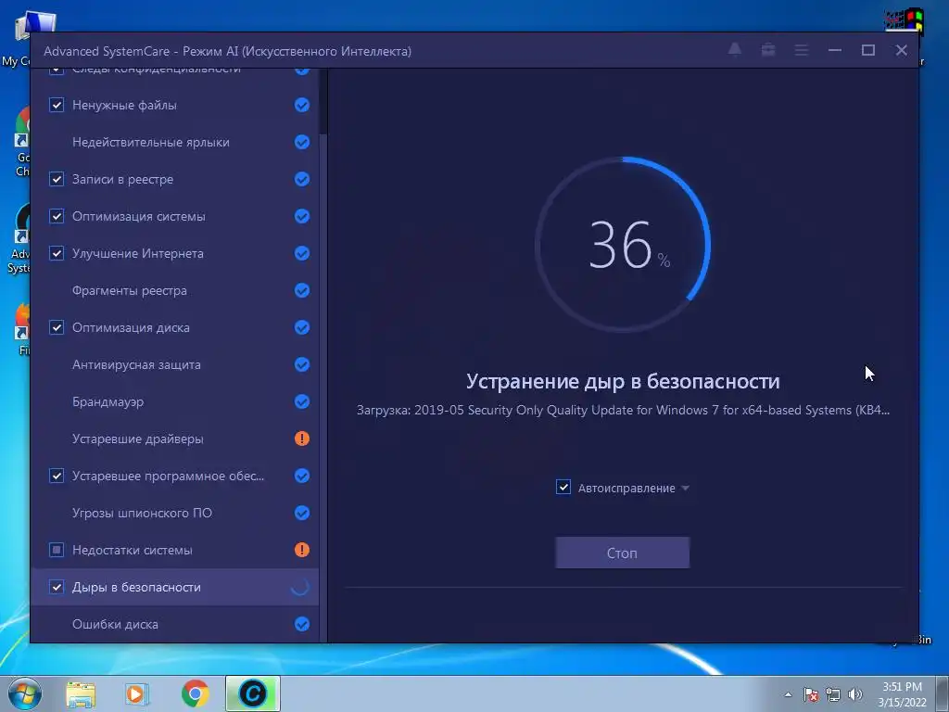949x712 pixels.
Task: Open the hamburger menu in title bar
Action: pyautogui.click(x=802, y=50)
